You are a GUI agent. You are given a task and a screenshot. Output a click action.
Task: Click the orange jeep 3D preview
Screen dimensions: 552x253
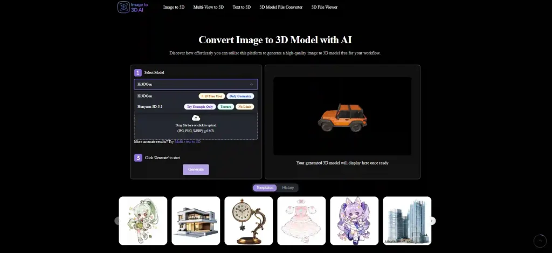click(x=342, y=118)
